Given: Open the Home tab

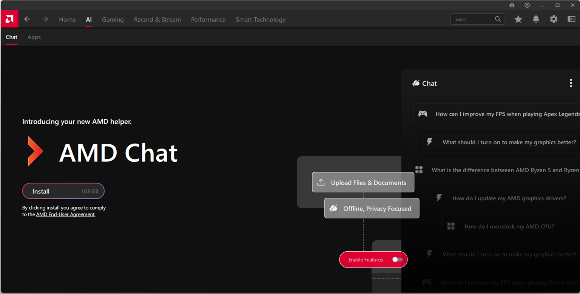Looking at the screenshot, I should [x=67, y=20].
